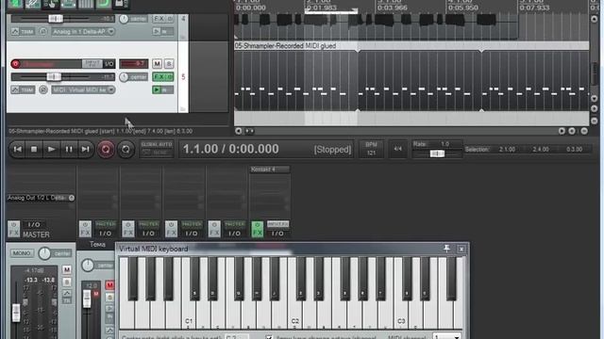604x339 pixels.
Task: Open the Analog Out 1/2 hardware output dropdown
Action: (x=41, y=198)
